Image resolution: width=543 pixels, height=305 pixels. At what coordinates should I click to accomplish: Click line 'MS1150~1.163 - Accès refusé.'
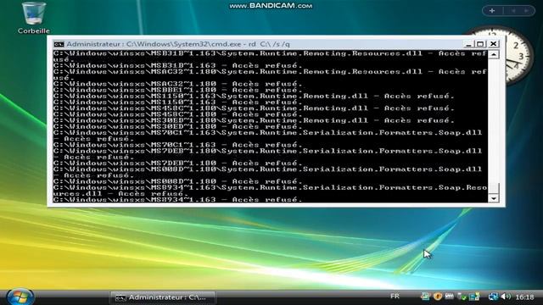click(x=177, y=103)
